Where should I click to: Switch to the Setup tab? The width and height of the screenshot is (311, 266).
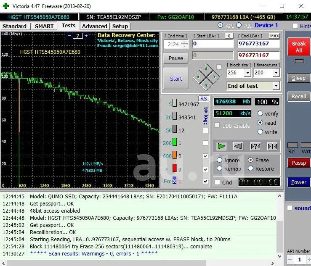coord(120,26)
